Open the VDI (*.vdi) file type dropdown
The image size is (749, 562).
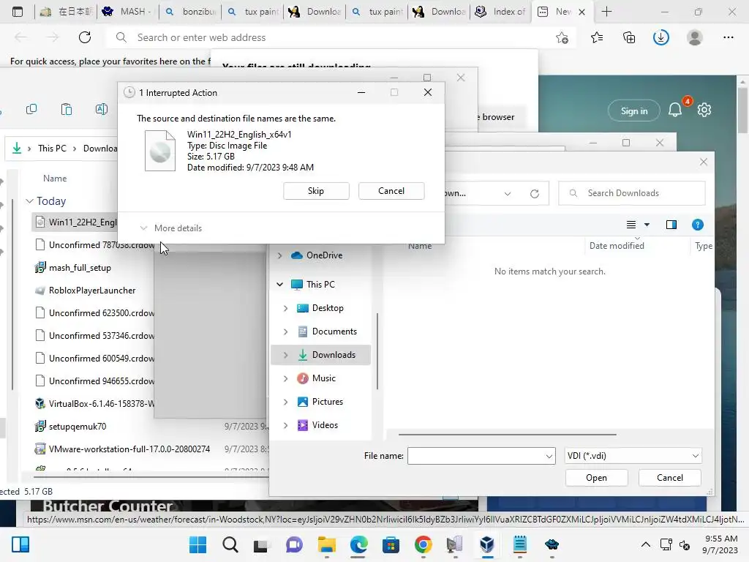click(x=633, y=455)
